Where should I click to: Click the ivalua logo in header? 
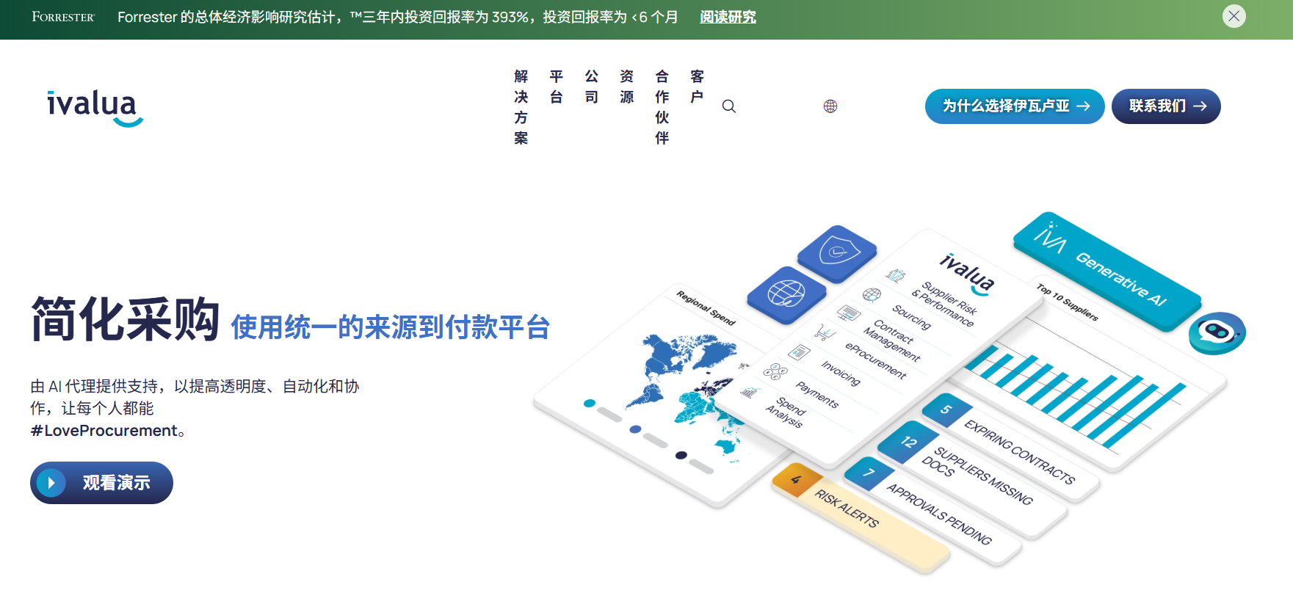(95, 107)
